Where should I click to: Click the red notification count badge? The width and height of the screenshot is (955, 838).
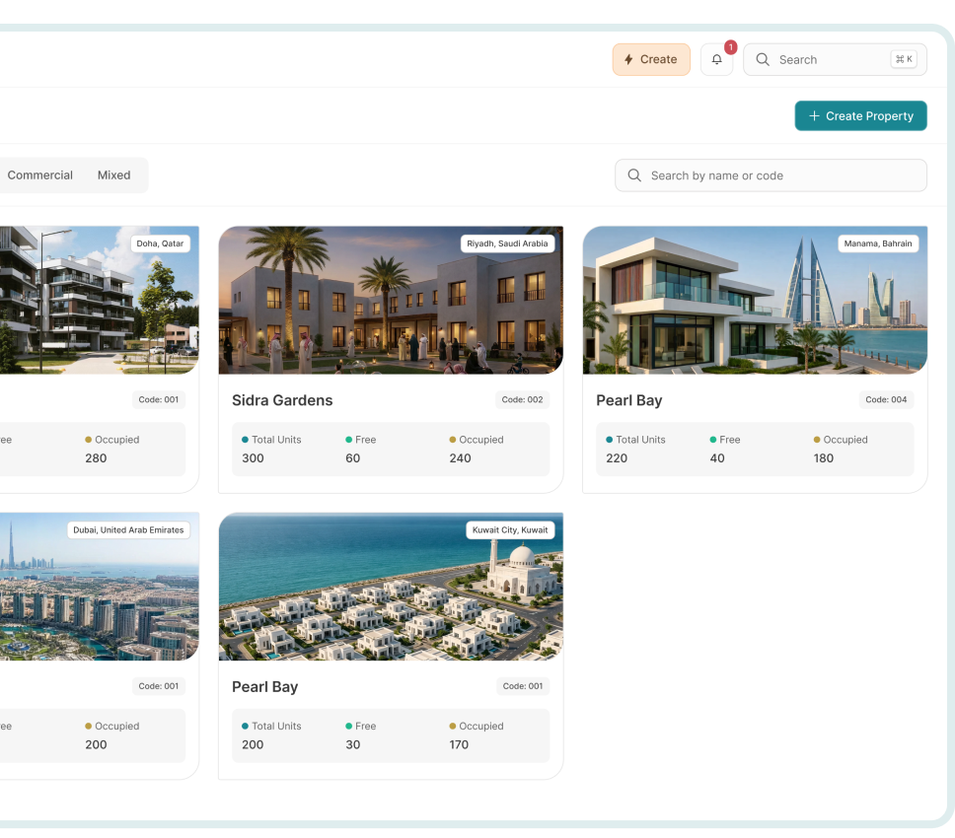(730, 47)
